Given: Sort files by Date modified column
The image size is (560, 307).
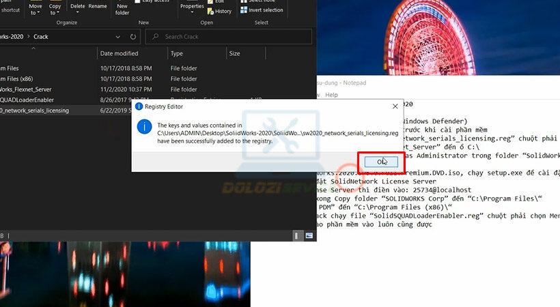Looking at the screenshot, I should pyautogui.click(x=119, y=53).
